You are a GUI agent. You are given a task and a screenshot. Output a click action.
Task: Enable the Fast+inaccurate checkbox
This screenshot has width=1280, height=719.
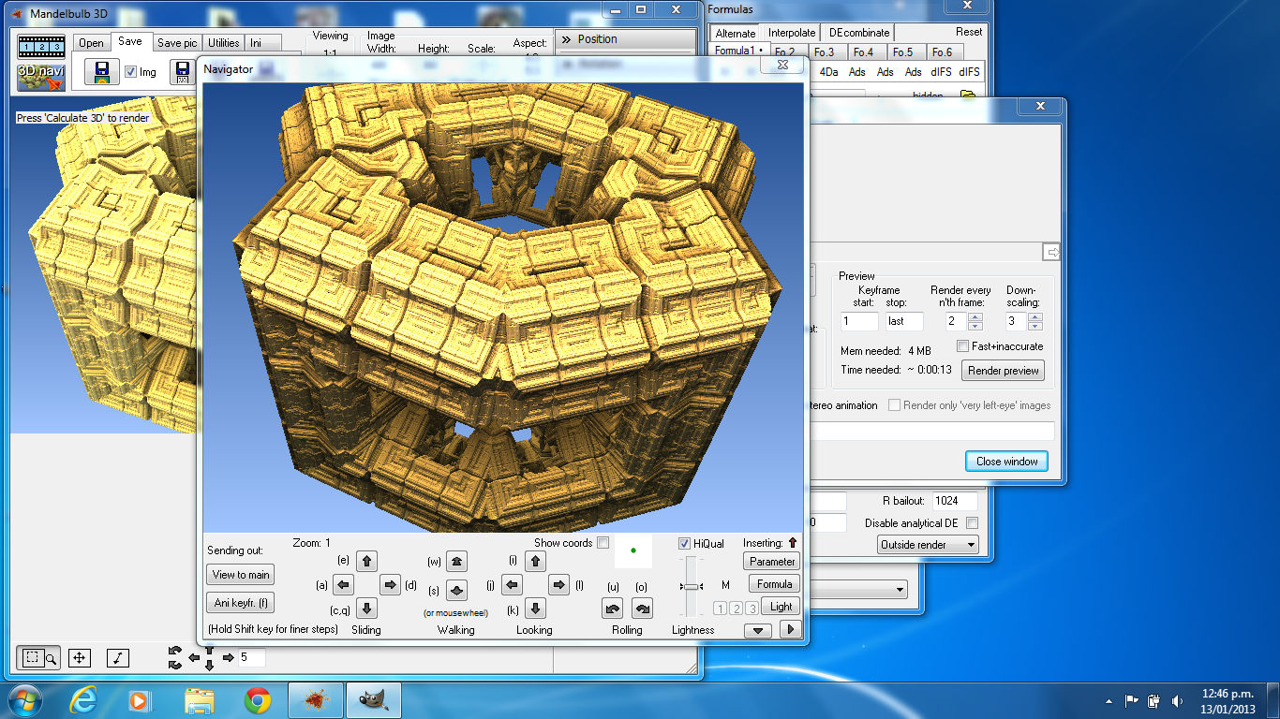963,346
